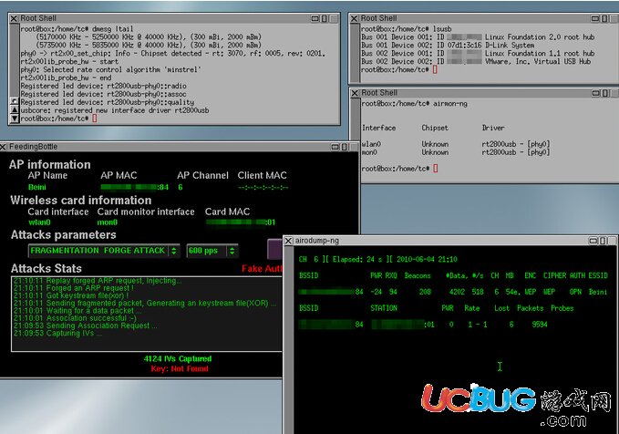The image size is (619, 434).
Task: Click log line 'Sending Association Request ...'
Action: tap(86, 325)
